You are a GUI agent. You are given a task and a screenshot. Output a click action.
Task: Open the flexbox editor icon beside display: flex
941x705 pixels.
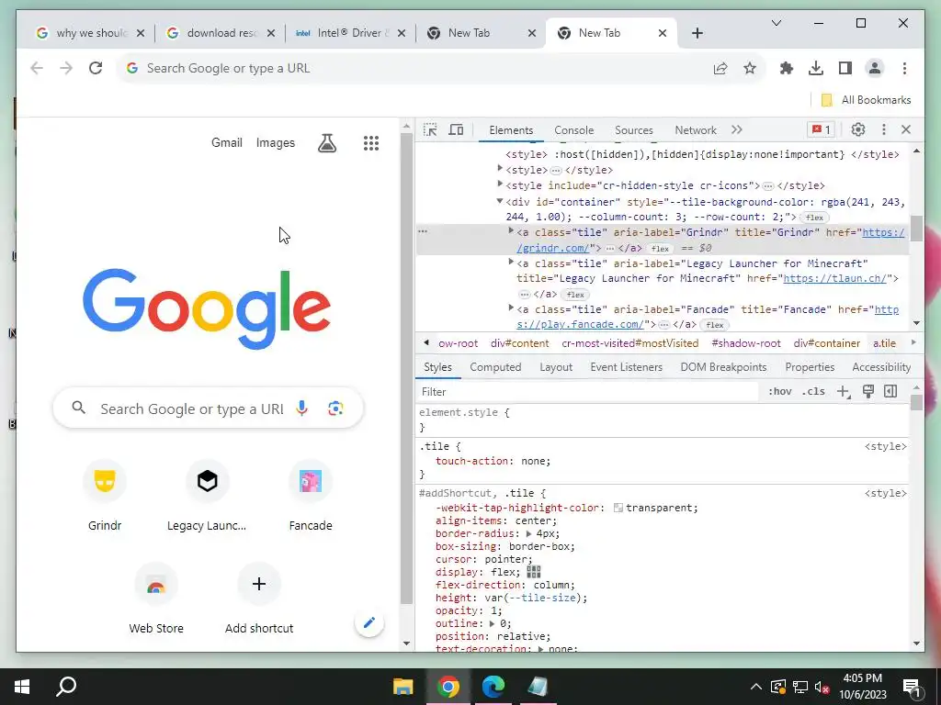[x=534, y=571]
